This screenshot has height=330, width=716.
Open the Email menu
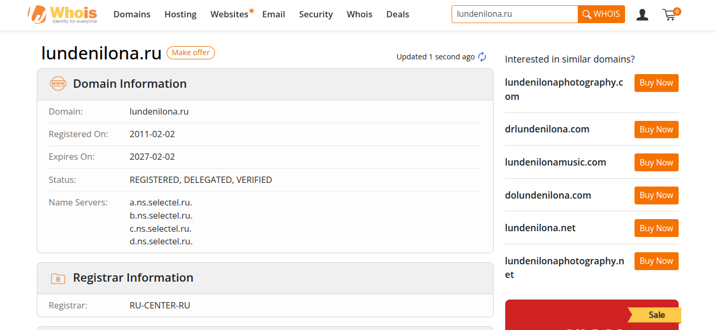pos(273,14)
